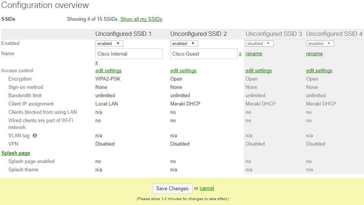
Task: Click the Local LAN client IP value
Action: (x=107, y=104)
